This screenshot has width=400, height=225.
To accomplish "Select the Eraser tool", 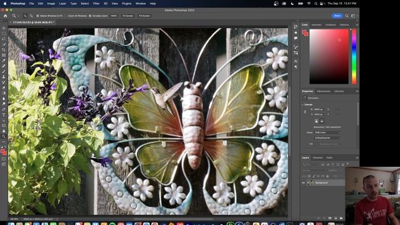I will (4, 87).
